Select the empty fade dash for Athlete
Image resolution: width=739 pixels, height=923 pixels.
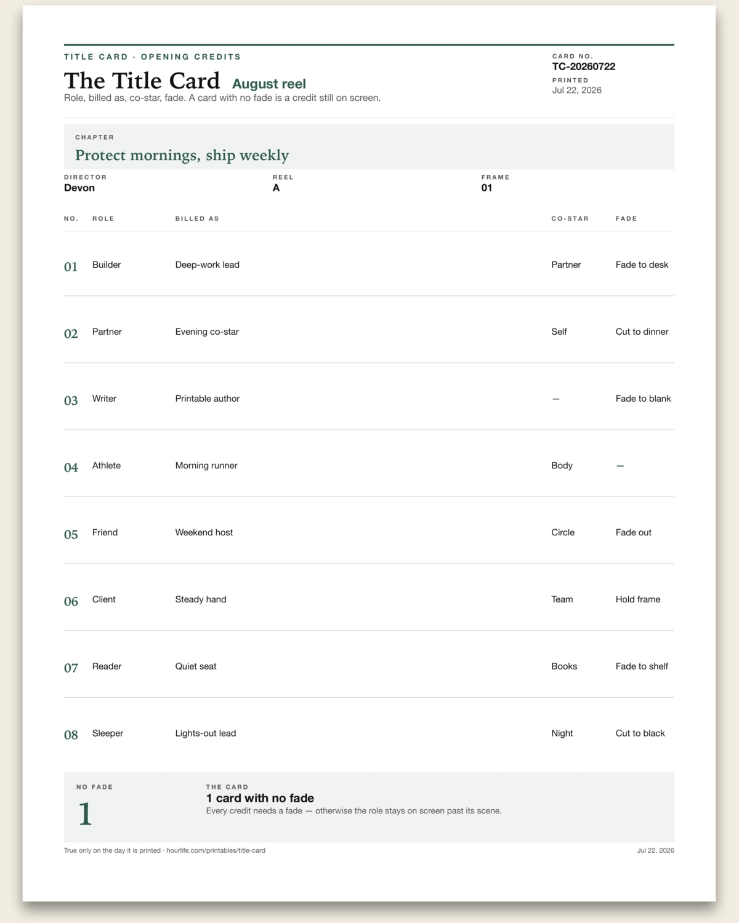click(x=620, y=466)
